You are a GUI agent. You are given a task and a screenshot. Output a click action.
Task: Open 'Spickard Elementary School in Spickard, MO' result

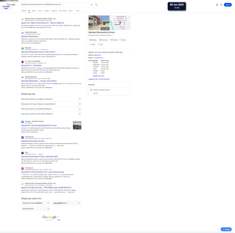(39, 157)
